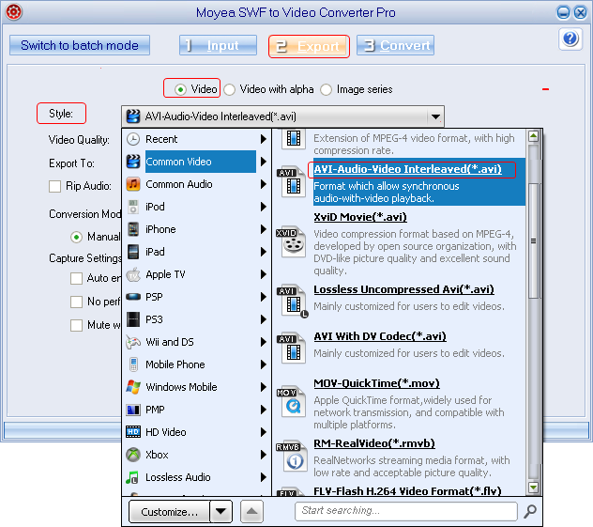Click the format list scroll up arrow

pos(533,136)
